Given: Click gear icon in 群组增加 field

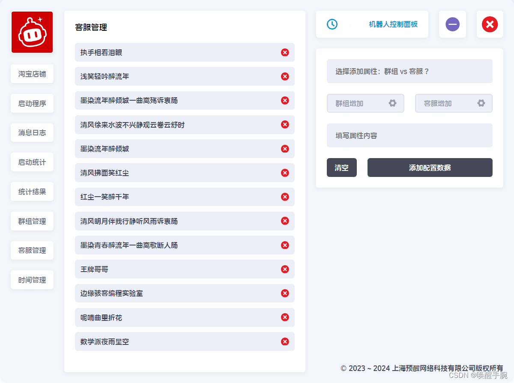Looking at the screenshot, I should coord(392,103).
